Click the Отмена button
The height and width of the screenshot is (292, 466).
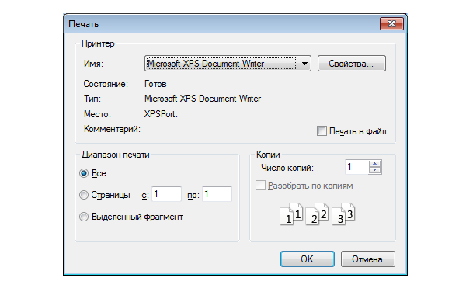coord(368,259)
